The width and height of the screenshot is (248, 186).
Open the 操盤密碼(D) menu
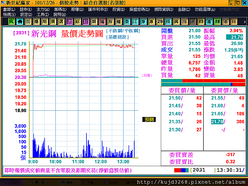[x=140, y=10]
